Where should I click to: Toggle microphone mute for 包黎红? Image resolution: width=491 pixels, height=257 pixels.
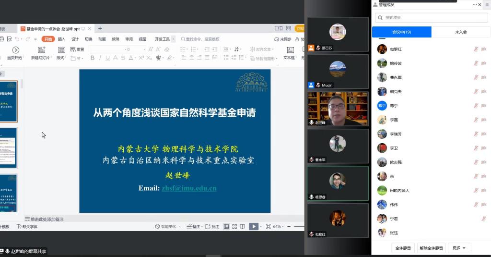(x=476, y=49)
